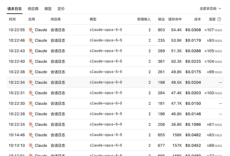Click the 26.8K cache hit value

[176, 124]
